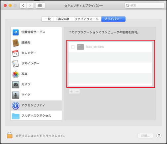Open the 詳細... advanced button
Viewport: 167px width, 144px height.
click(x=145, y=136)
